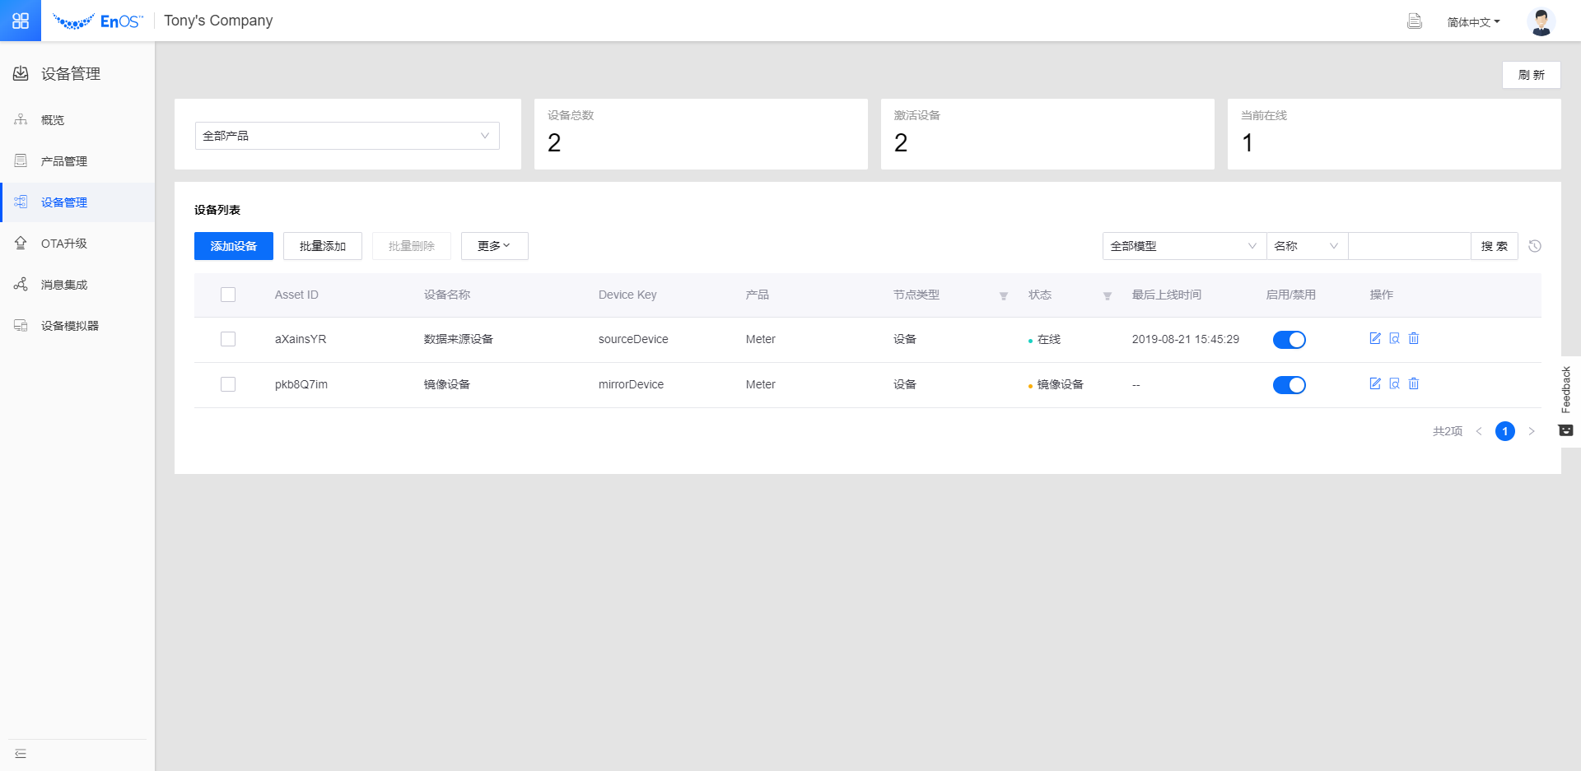Click the Asset ID pkb8Q7im cell
This screenshot has height=771, width=1581.
tap(301, 384)
